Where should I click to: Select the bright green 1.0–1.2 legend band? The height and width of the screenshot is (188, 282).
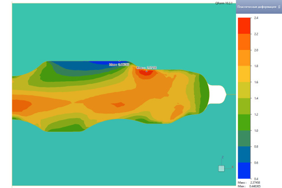pos(244,123)
